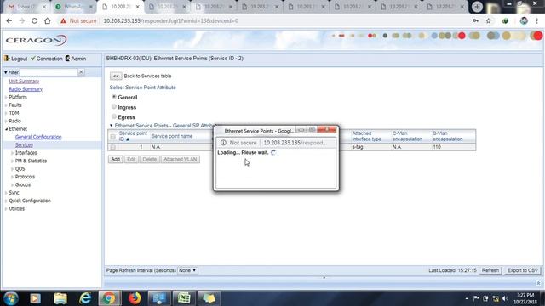
Task: Open the Page Refresh Interval dropdown
Action: [187, 270]
